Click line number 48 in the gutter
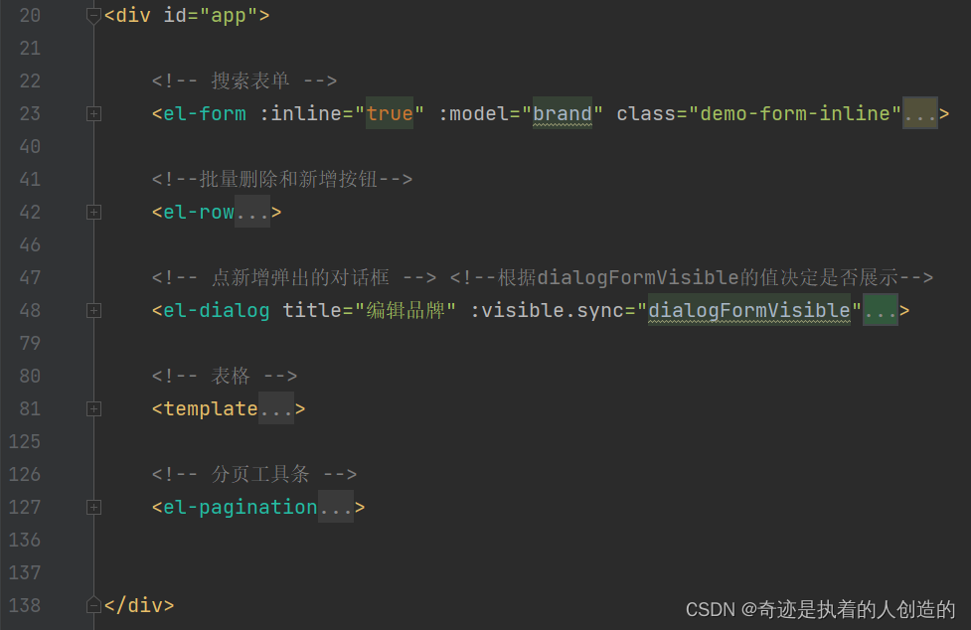971x630 pixels. pyautogui.click(x=30, y=311)
